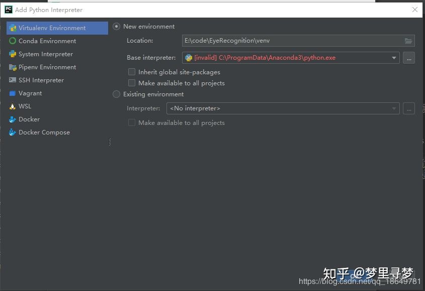Click the SSH terminal icon
This screenshot has width=425, height=291.
[13, 80]
